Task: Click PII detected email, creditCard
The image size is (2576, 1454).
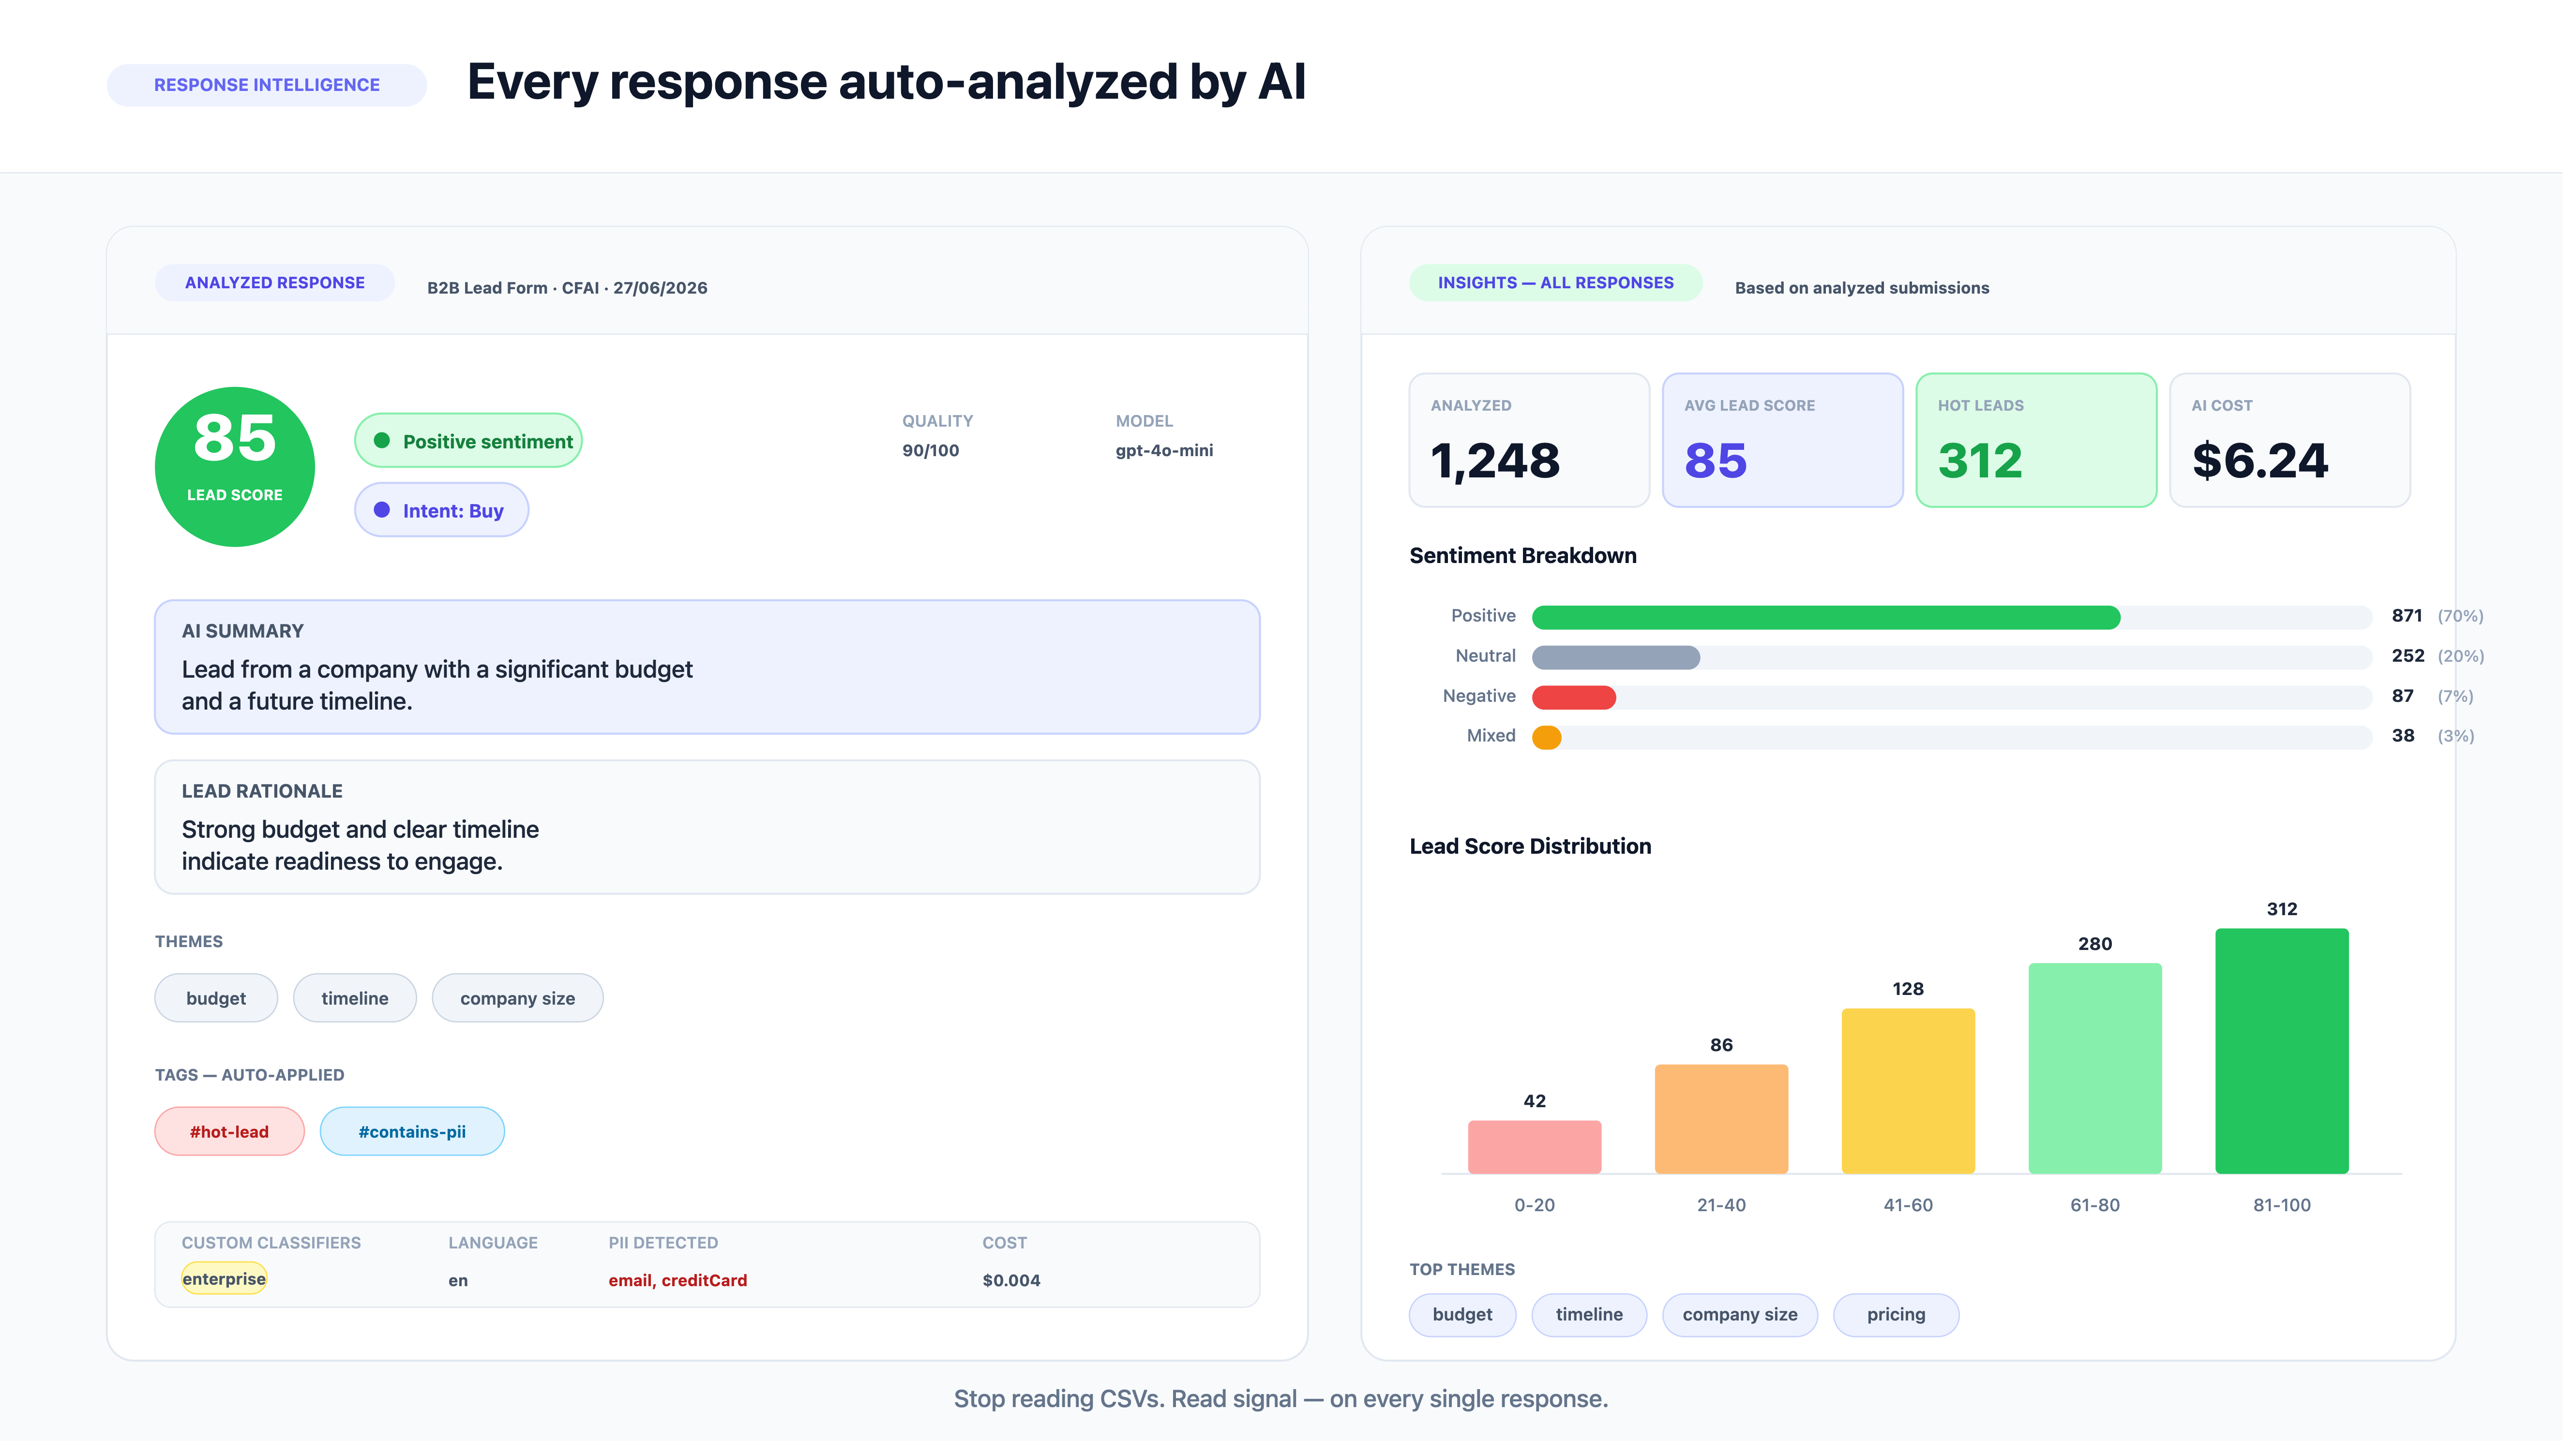Action: pos(682,1287)
